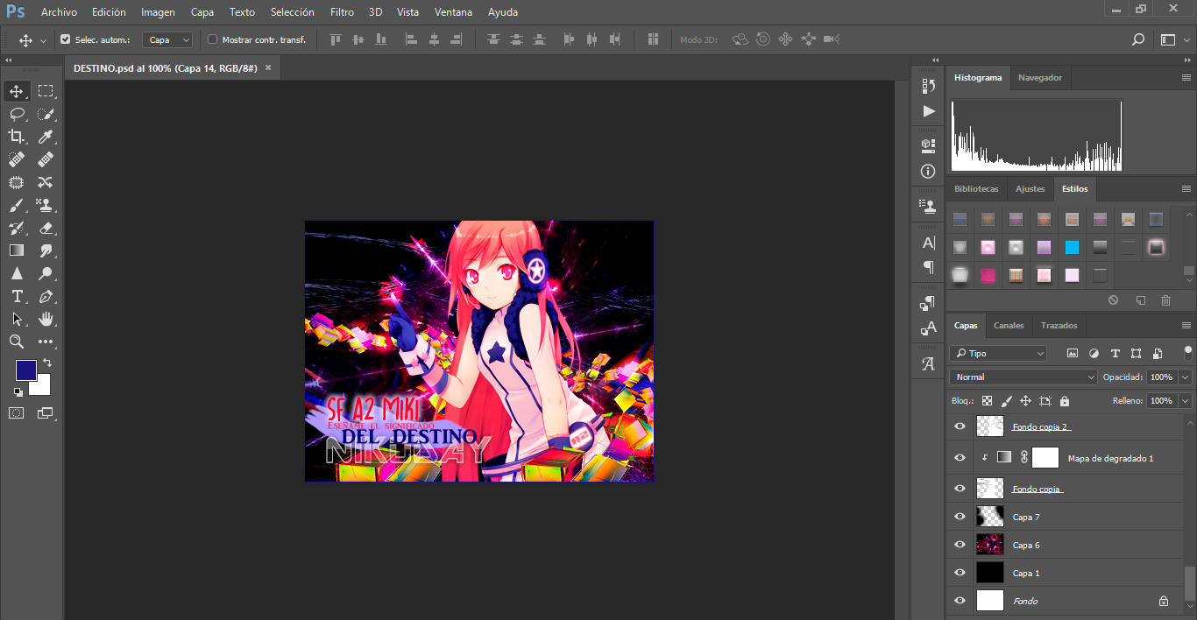Hide the Fondo background layer
Image resolution: width=1197 pixels, height=620 pixels.
[x=960, y=601]
